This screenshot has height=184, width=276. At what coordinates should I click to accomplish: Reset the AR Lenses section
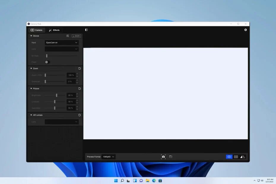tap(80, 115)
